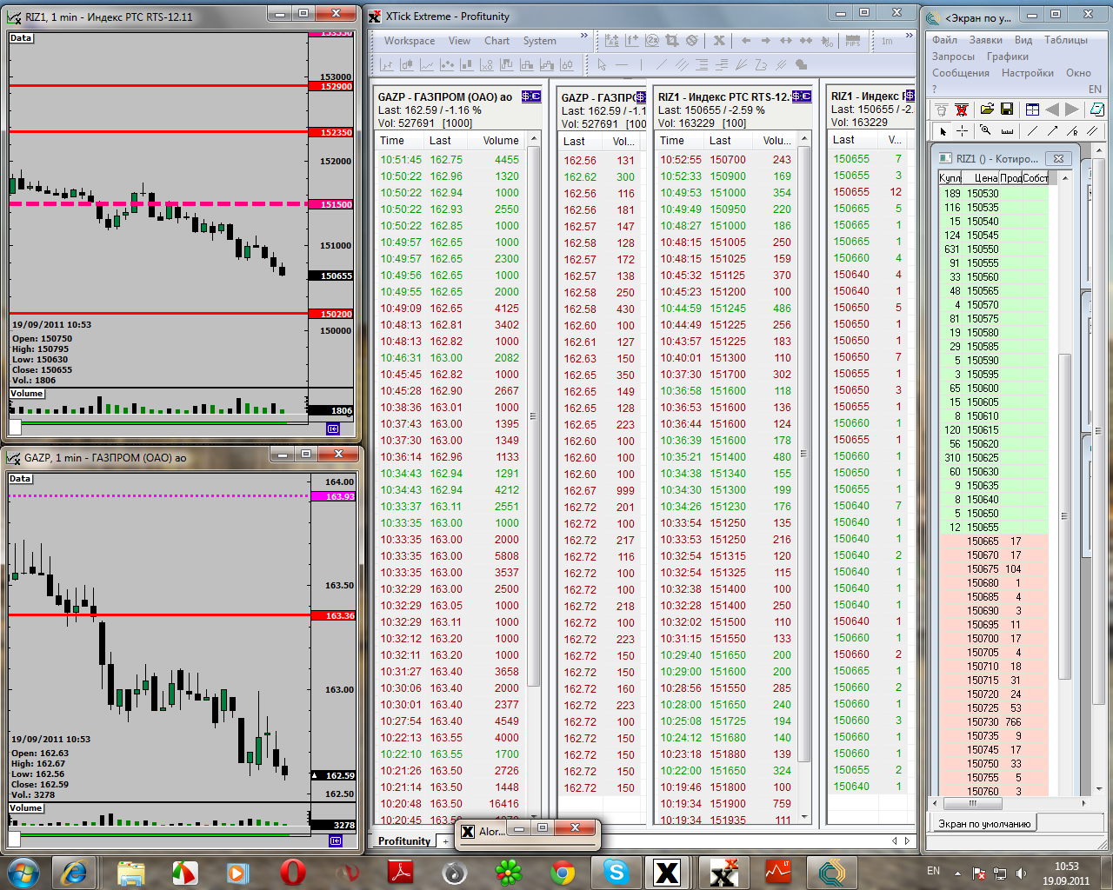Open the Настройки menu
1113x890 pixels.
pos(1028,73)
